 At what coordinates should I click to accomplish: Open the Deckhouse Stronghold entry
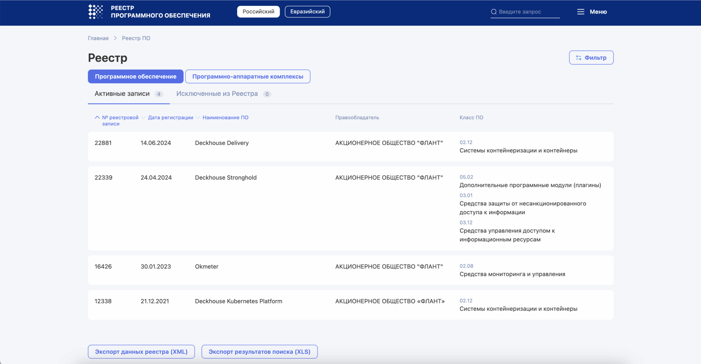(226, 178)
